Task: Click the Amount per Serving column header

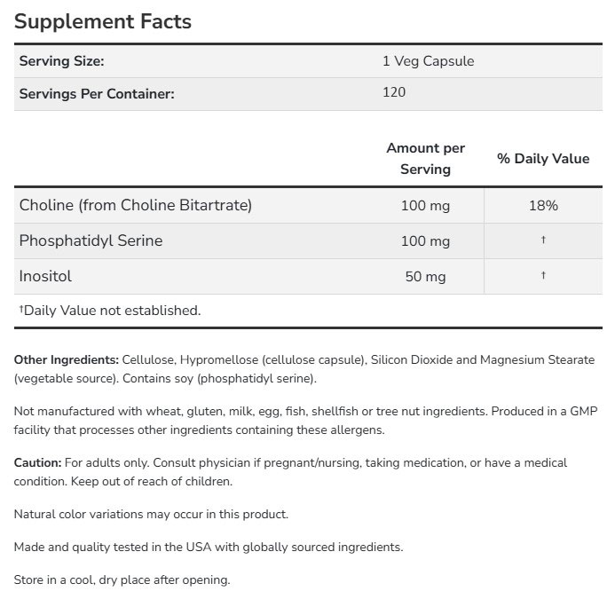Action: click(x=425, y=158)
